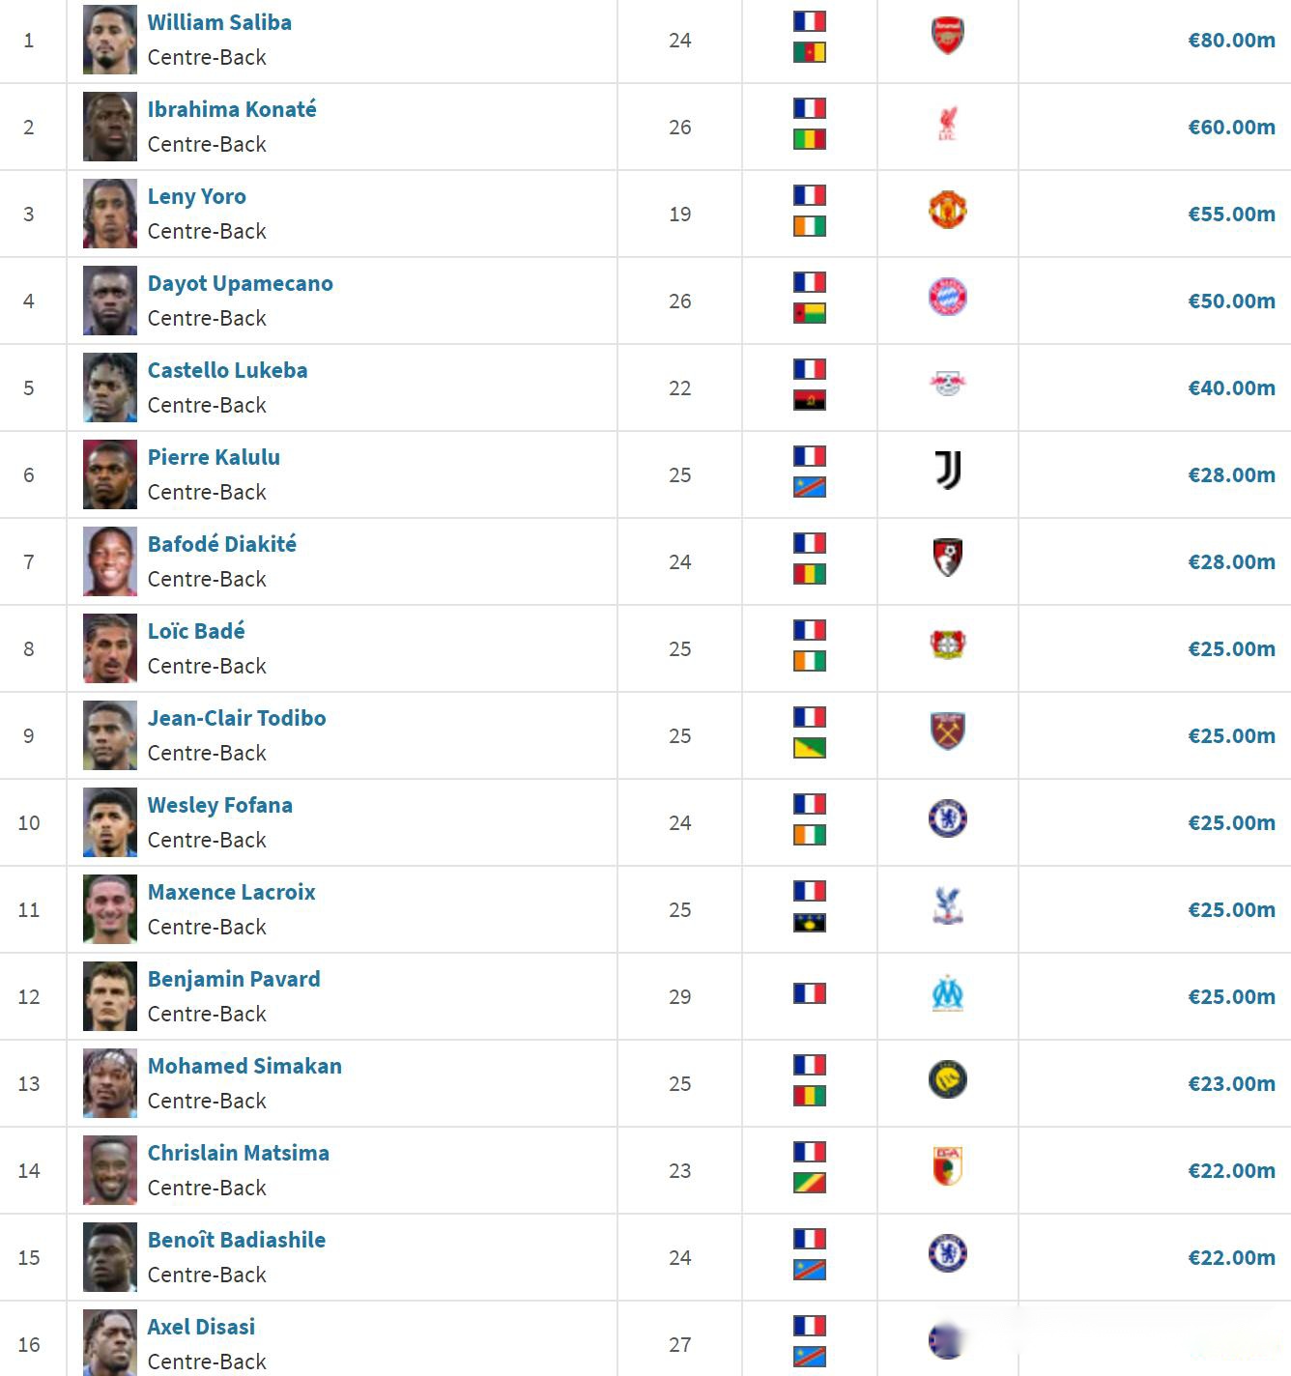Open Dayot Upamecano's player page
Viewport: 1291px width, 1376px height.
(x=240, y=283)
